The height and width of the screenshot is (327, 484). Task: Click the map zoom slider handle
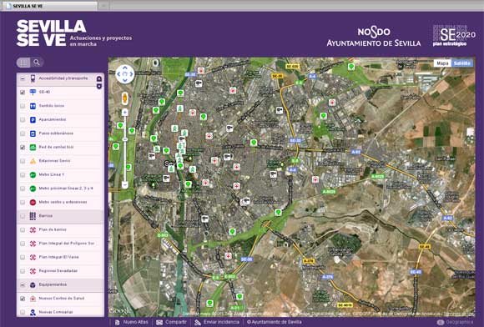click(124, 139)
